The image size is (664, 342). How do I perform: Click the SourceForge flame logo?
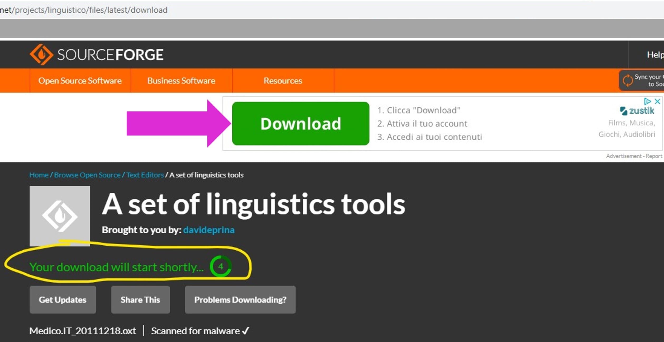(41, 54)
